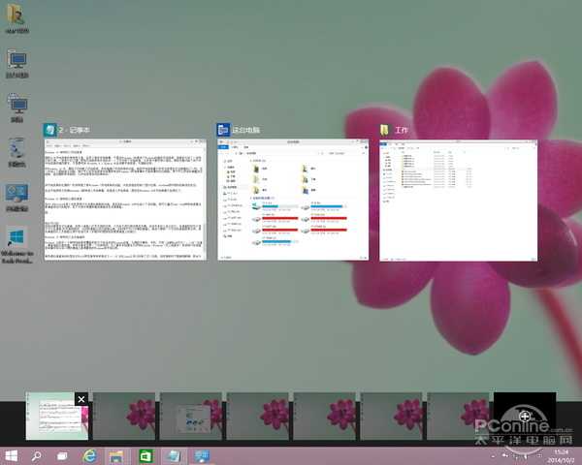Click the This PC icon above the 这台电脑 preview
582x465 pixels.
tap(223, 130)
